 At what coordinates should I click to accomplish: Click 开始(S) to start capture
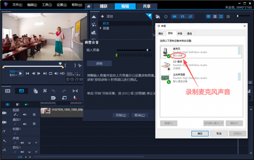click(x=121, y=115)
